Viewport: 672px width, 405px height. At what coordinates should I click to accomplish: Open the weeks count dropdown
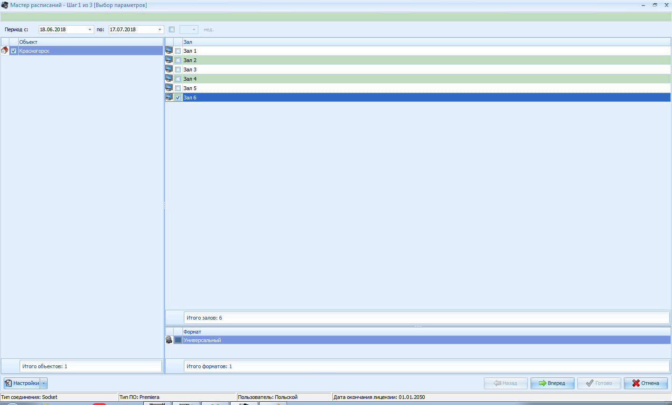(194, 29)
